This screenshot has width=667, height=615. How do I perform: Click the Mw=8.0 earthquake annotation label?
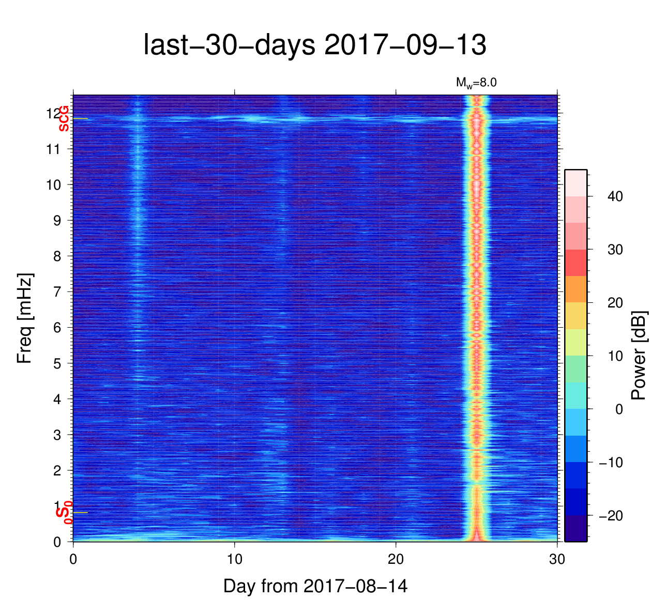coord(476,83)
